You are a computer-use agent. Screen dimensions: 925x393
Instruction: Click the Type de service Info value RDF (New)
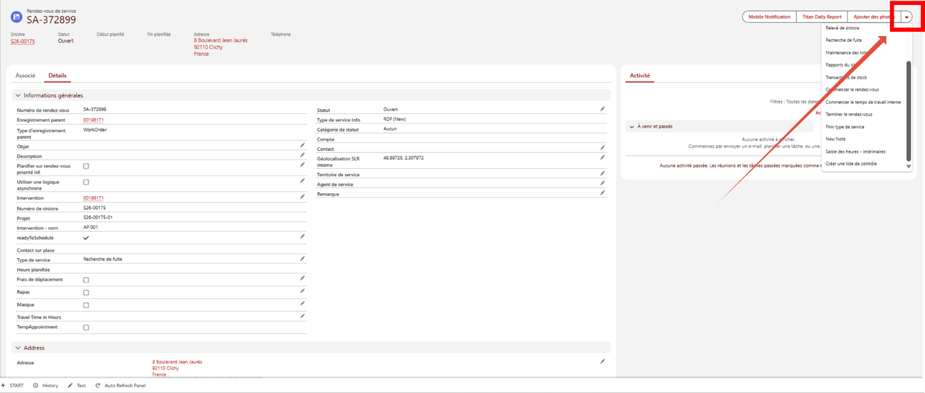pos(395,119)
